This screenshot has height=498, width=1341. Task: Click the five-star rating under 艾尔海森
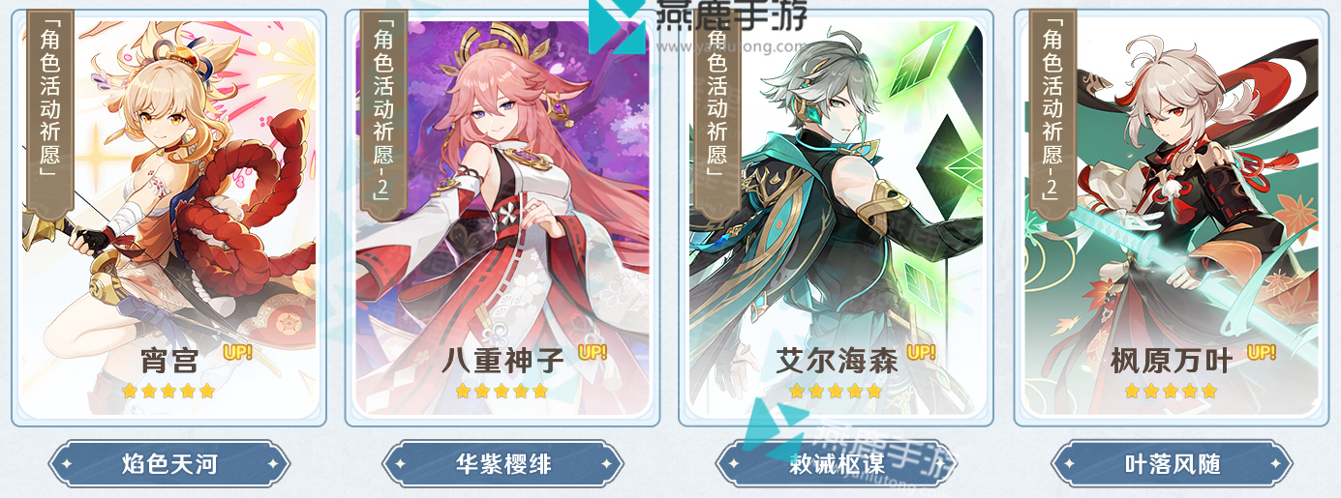tap(836, 392)
